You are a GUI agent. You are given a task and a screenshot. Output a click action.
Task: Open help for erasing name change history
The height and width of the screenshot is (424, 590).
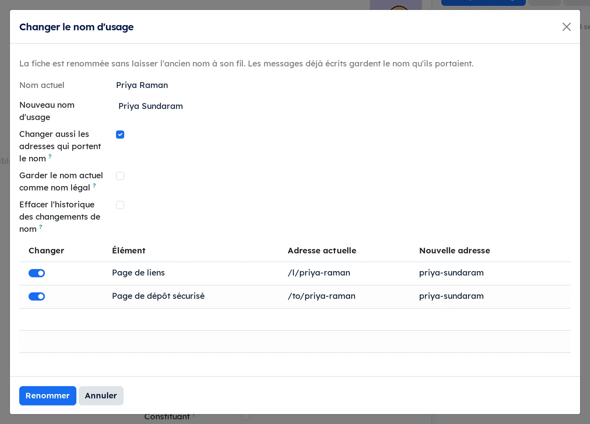tap(41, 227)
